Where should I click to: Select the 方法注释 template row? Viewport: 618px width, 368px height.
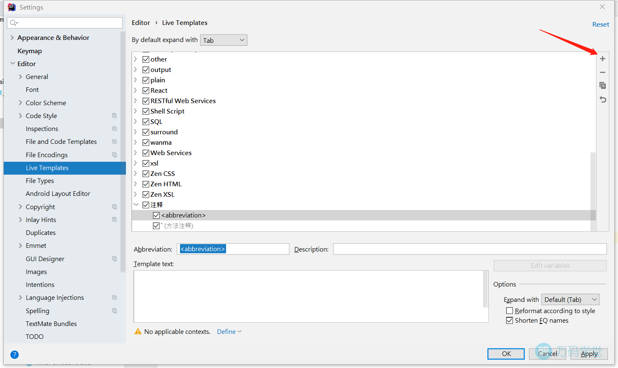click(364, 226)
